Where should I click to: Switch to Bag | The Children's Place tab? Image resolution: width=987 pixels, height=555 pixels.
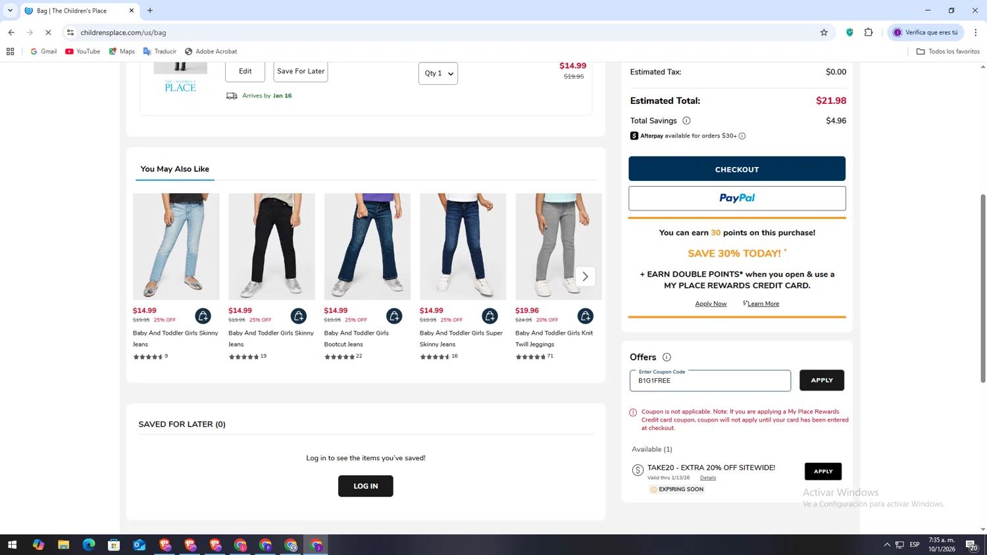click(79, 11)
